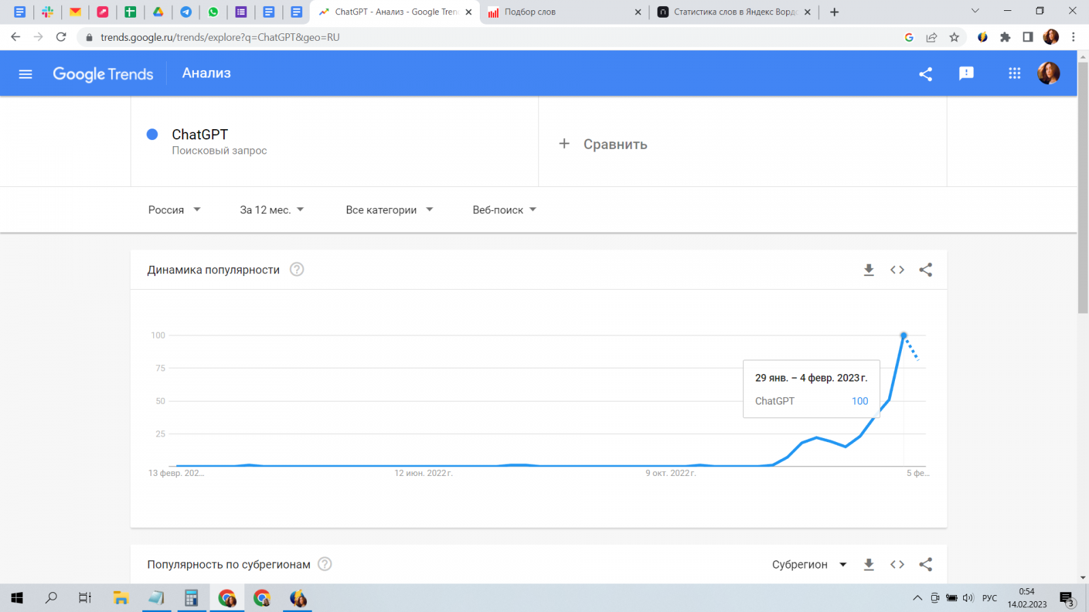Close the ChatGPT Google Trends tab
1089x612 pixels.
[468, 12]
